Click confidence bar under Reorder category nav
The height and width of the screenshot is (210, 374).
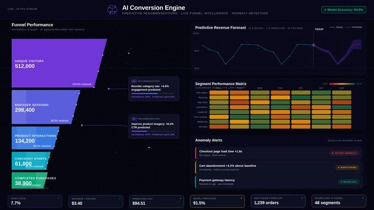tap(153, 94)
